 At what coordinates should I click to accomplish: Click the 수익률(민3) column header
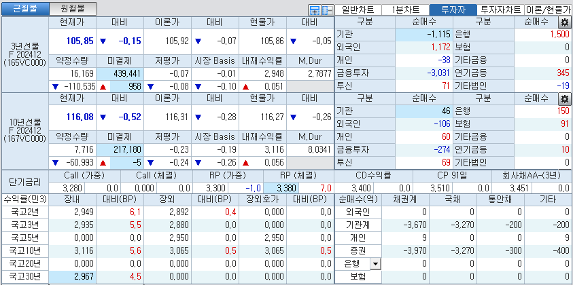coord(25,199)
